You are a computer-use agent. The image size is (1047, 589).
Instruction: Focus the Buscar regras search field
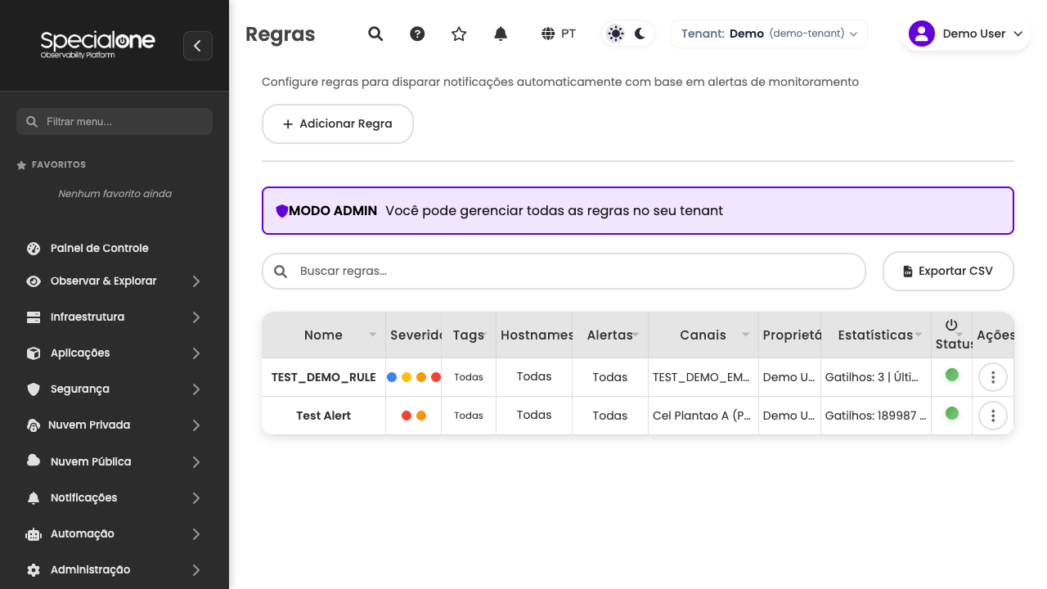pos(564,271)
